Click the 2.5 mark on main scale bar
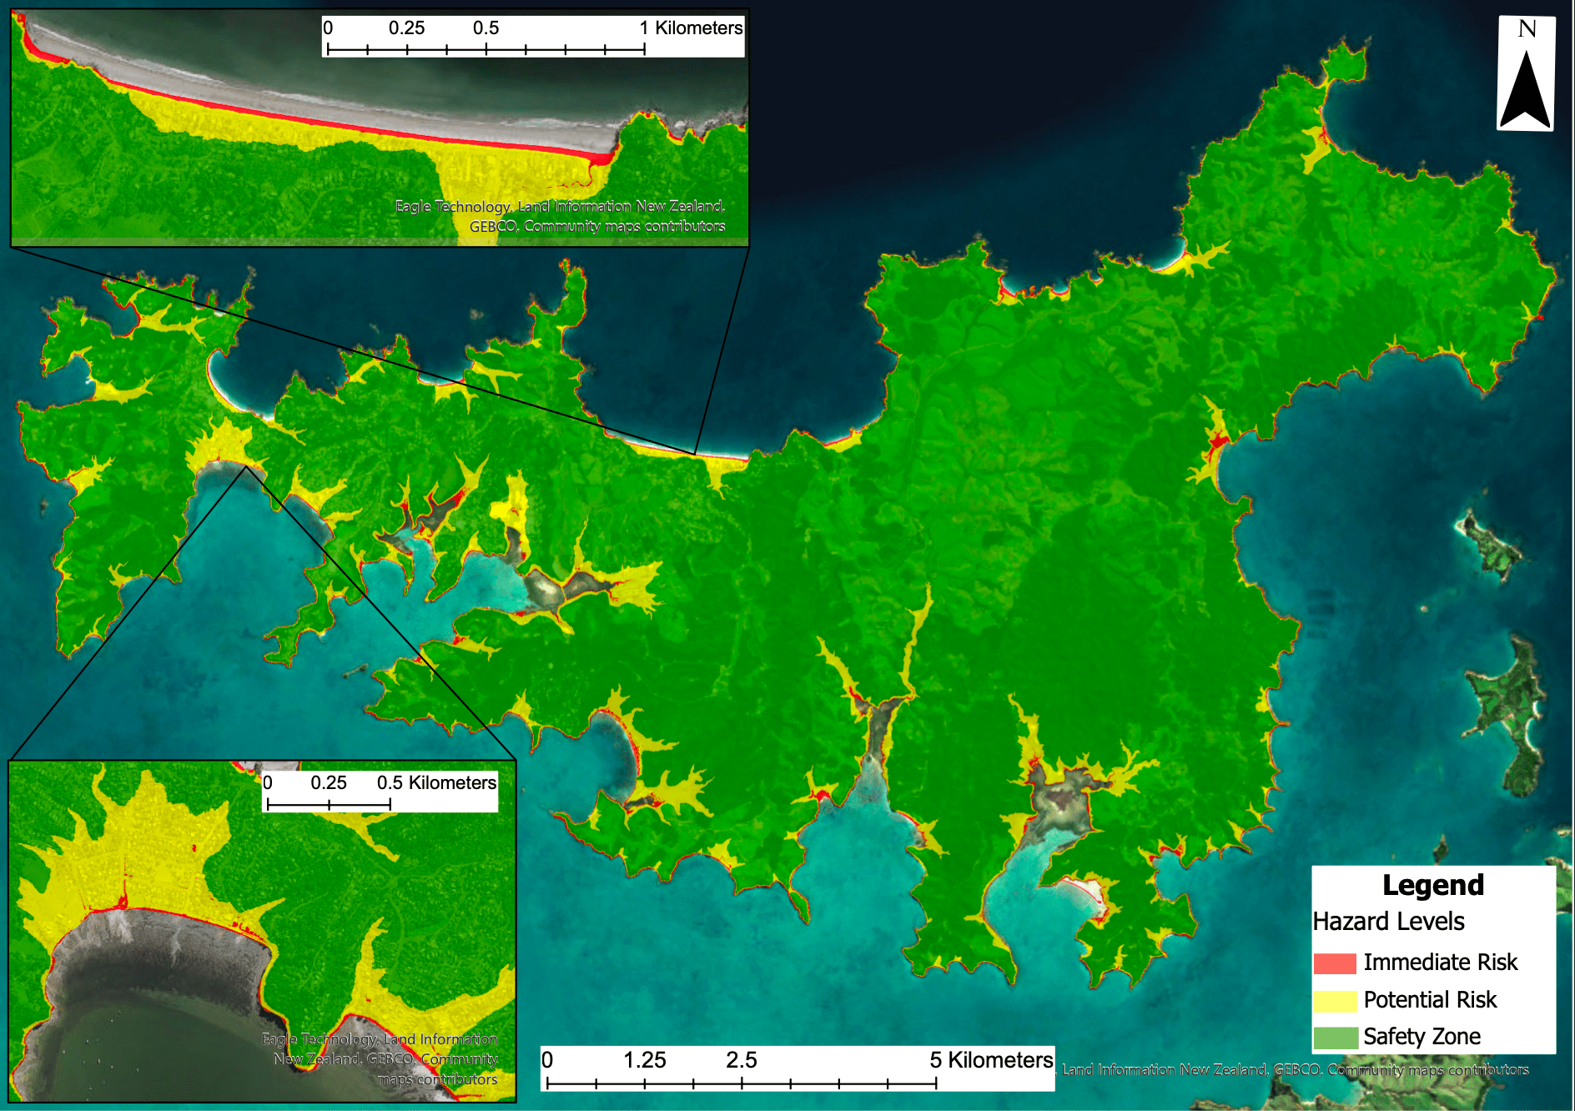 pos(741,1060)
